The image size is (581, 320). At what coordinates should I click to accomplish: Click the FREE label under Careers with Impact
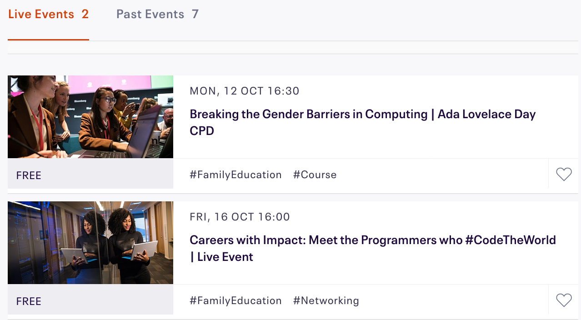pos(29,301)
